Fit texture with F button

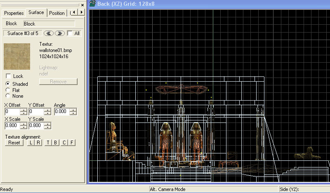71,143
